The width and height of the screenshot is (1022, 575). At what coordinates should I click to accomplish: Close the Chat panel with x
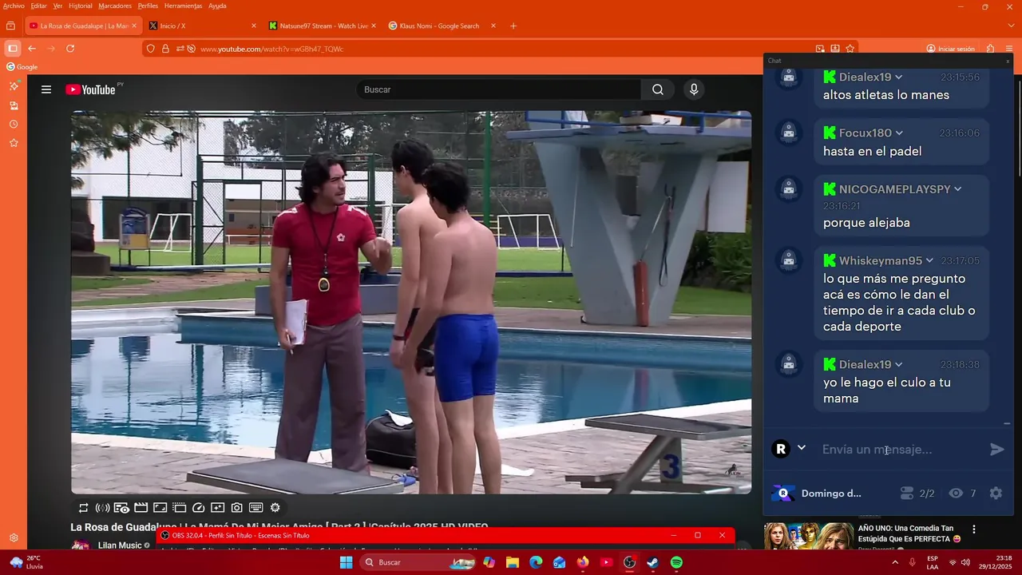pos(1007,61)
